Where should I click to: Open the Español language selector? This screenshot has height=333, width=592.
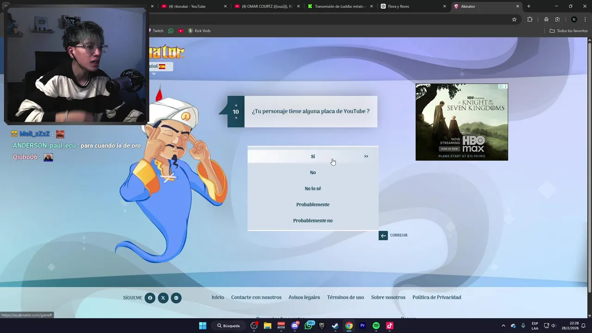click(160, 67)
